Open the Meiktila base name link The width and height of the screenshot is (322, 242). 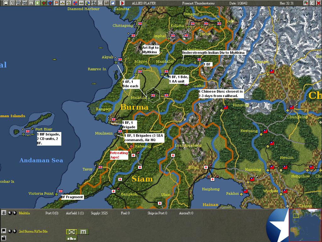24,213
